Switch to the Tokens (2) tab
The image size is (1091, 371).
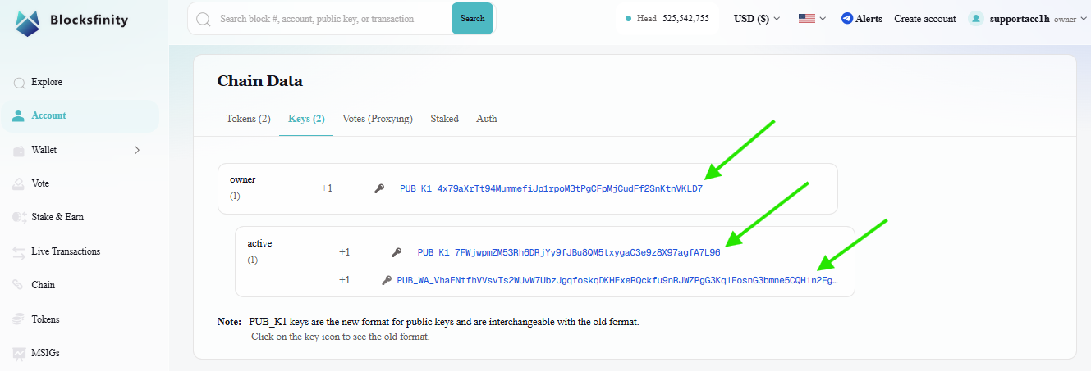click(x=249, y=119)
